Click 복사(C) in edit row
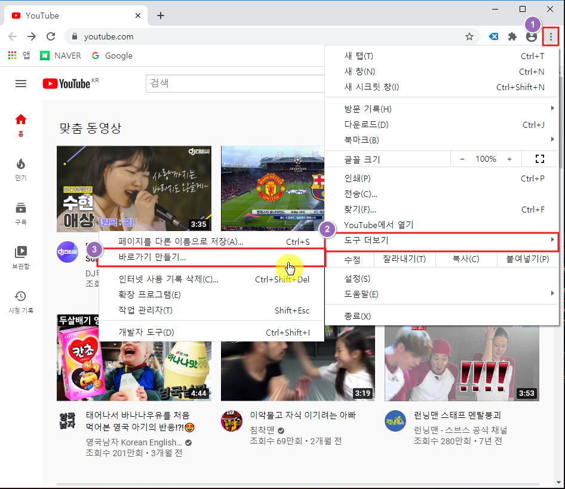Viewport: 565px width, 489px height. (x=465, y=259)
